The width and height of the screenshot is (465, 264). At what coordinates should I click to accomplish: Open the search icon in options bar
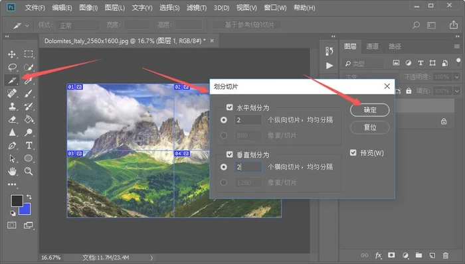pyautogui.click(x=417, y=25)
